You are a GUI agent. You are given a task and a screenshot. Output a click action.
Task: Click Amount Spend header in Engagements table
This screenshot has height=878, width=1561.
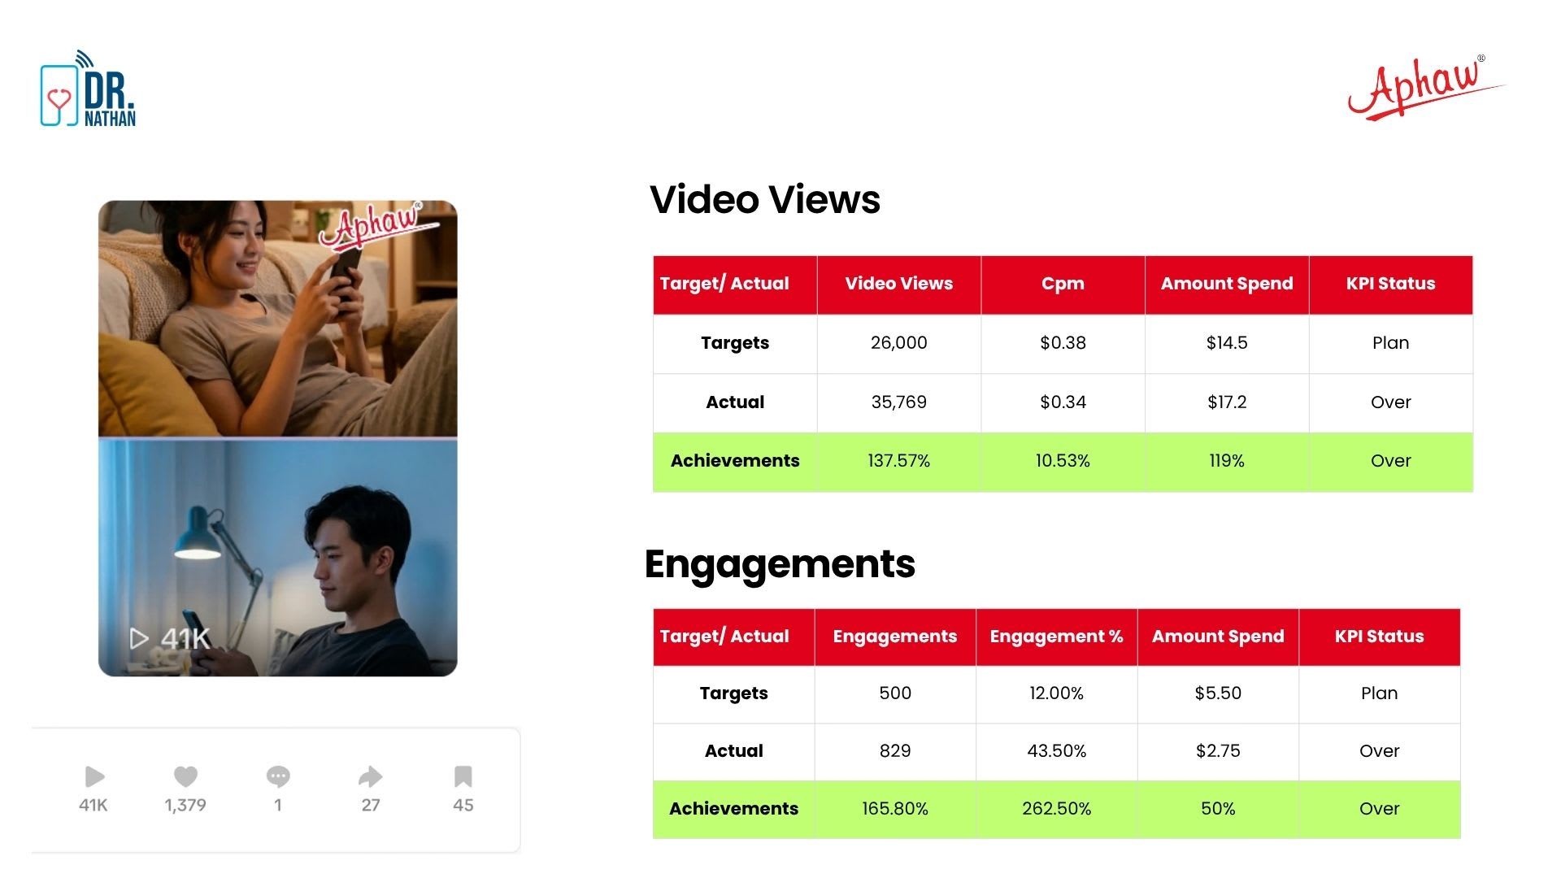pyautogui.click(x=1218, y=637)
